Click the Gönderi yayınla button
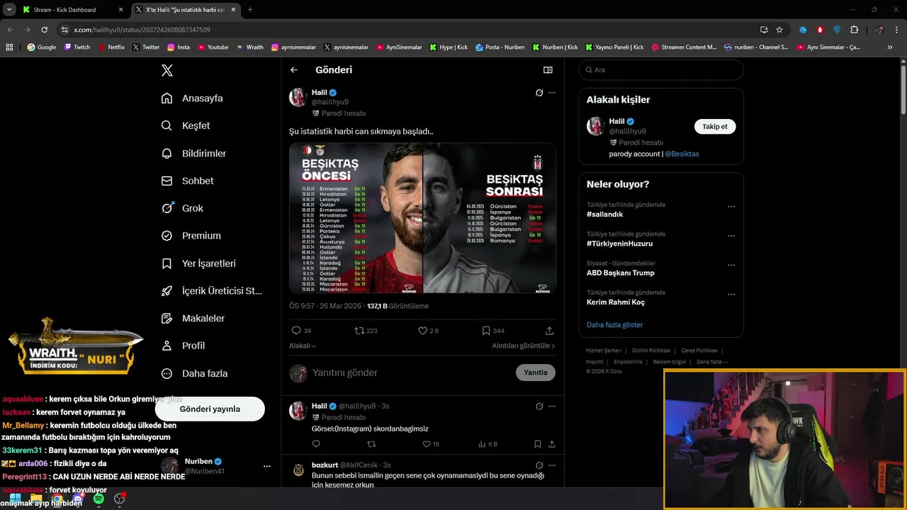 210,409
